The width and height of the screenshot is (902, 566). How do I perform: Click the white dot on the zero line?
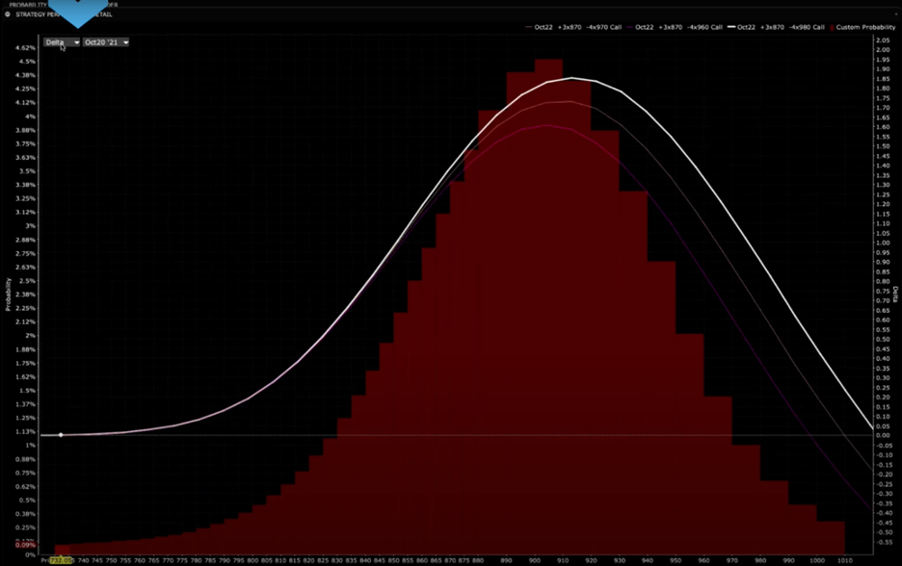pyautogui.click(x=61, y=435)
